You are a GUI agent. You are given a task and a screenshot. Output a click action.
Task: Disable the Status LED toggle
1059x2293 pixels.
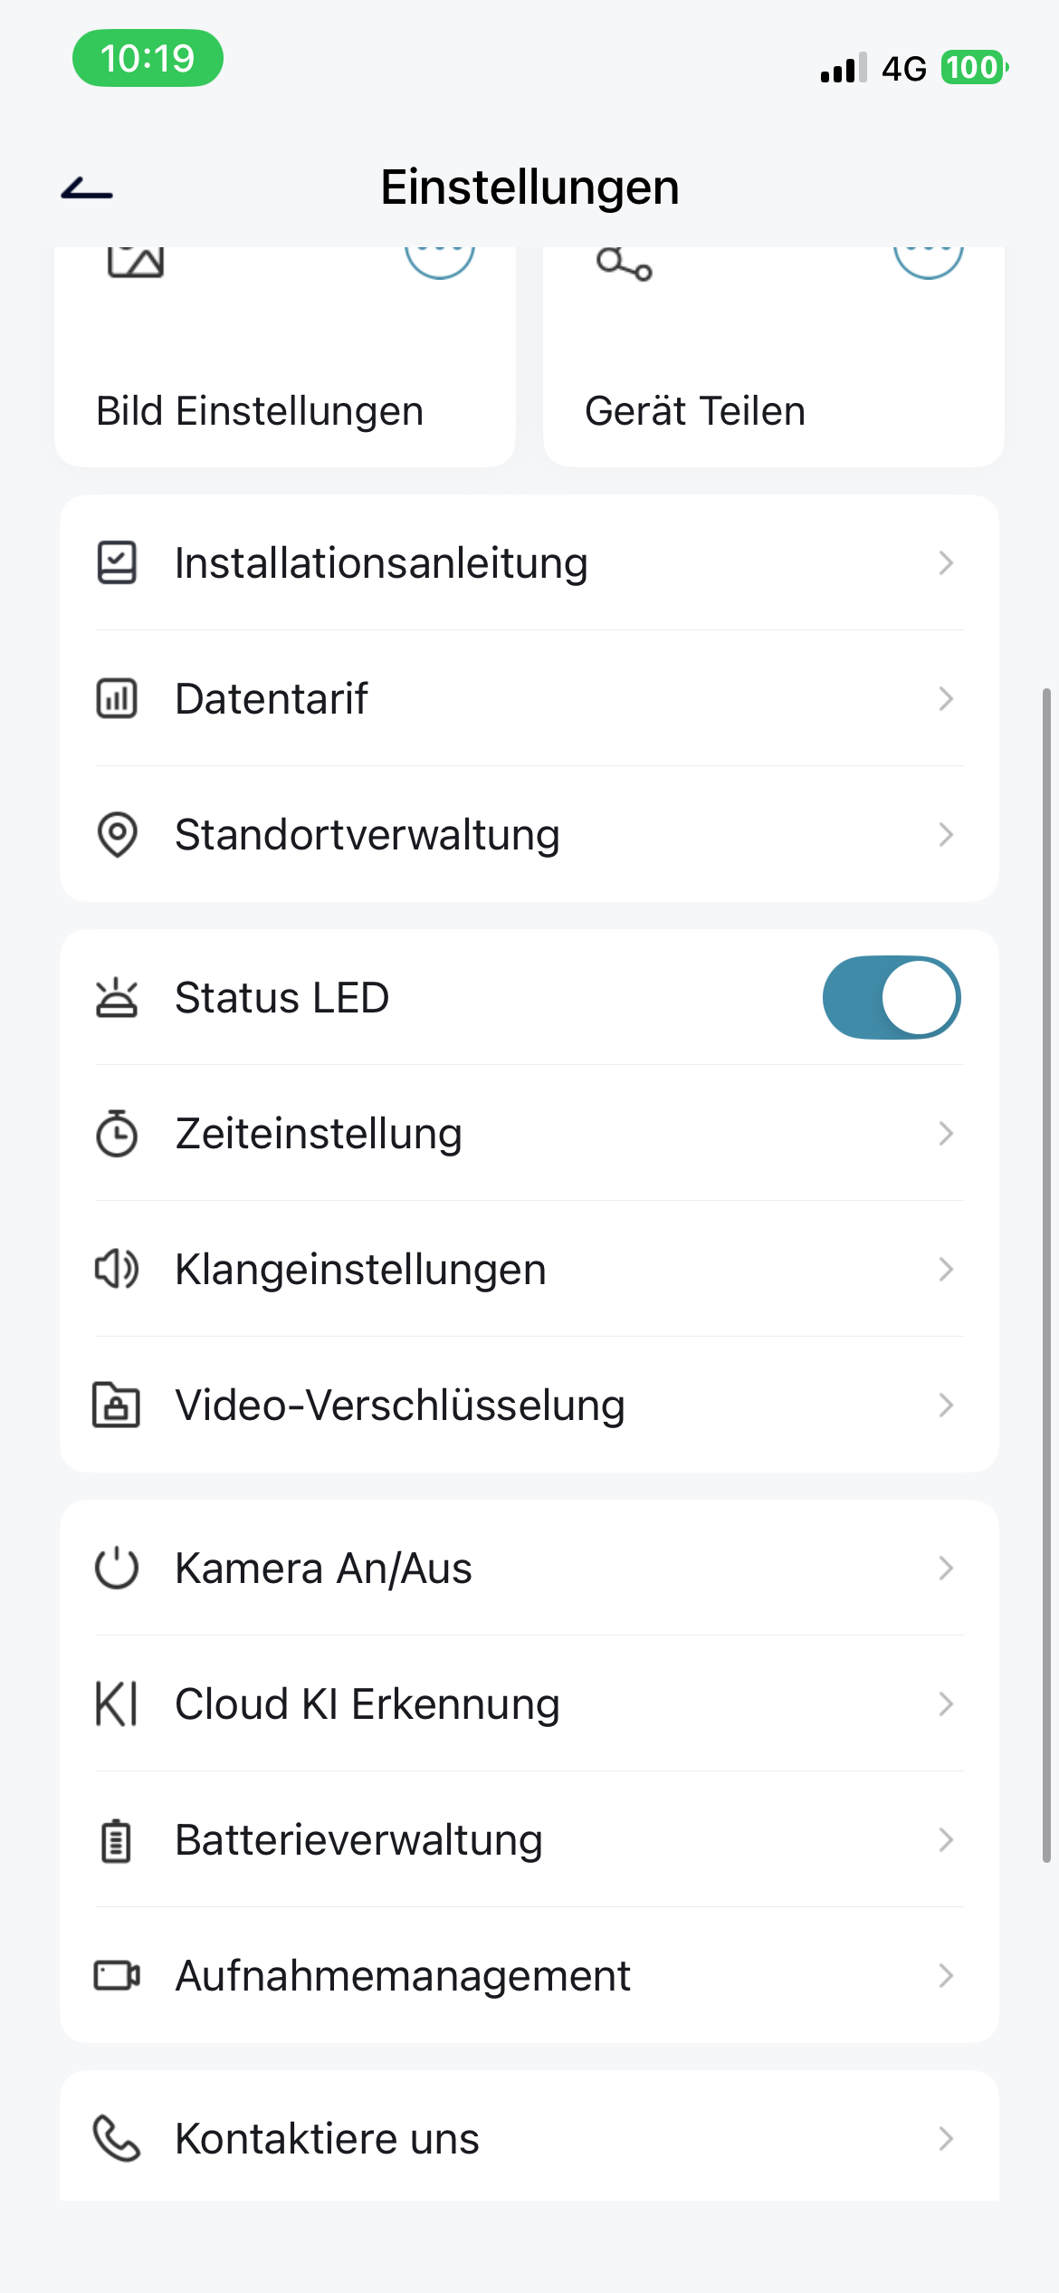point(891,997)
